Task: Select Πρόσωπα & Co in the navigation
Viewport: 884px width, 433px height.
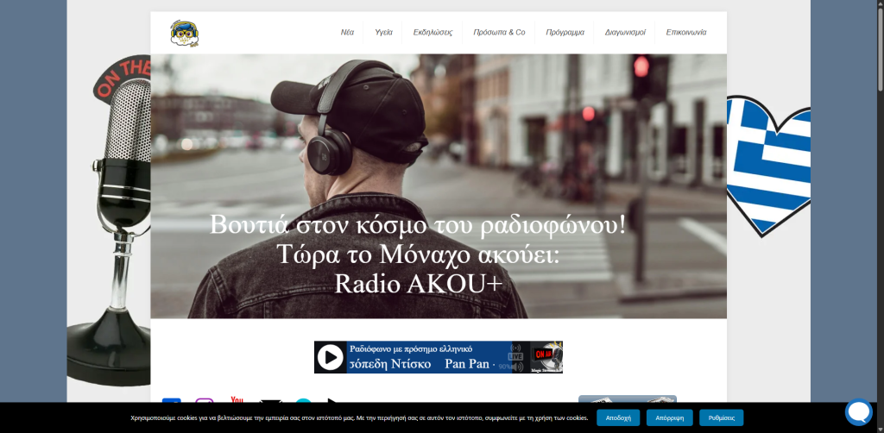Action: [499, 33]
